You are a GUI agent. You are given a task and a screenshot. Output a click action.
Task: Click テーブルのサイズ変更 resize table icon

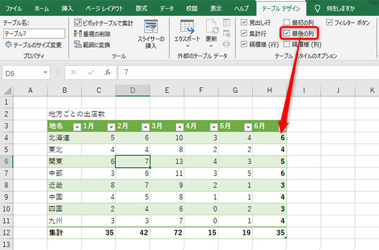pyautogui.click(x=8, y=45)
